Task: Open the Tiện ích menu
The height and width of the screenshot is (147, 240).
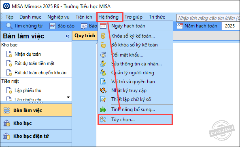Action: (84, 17)
